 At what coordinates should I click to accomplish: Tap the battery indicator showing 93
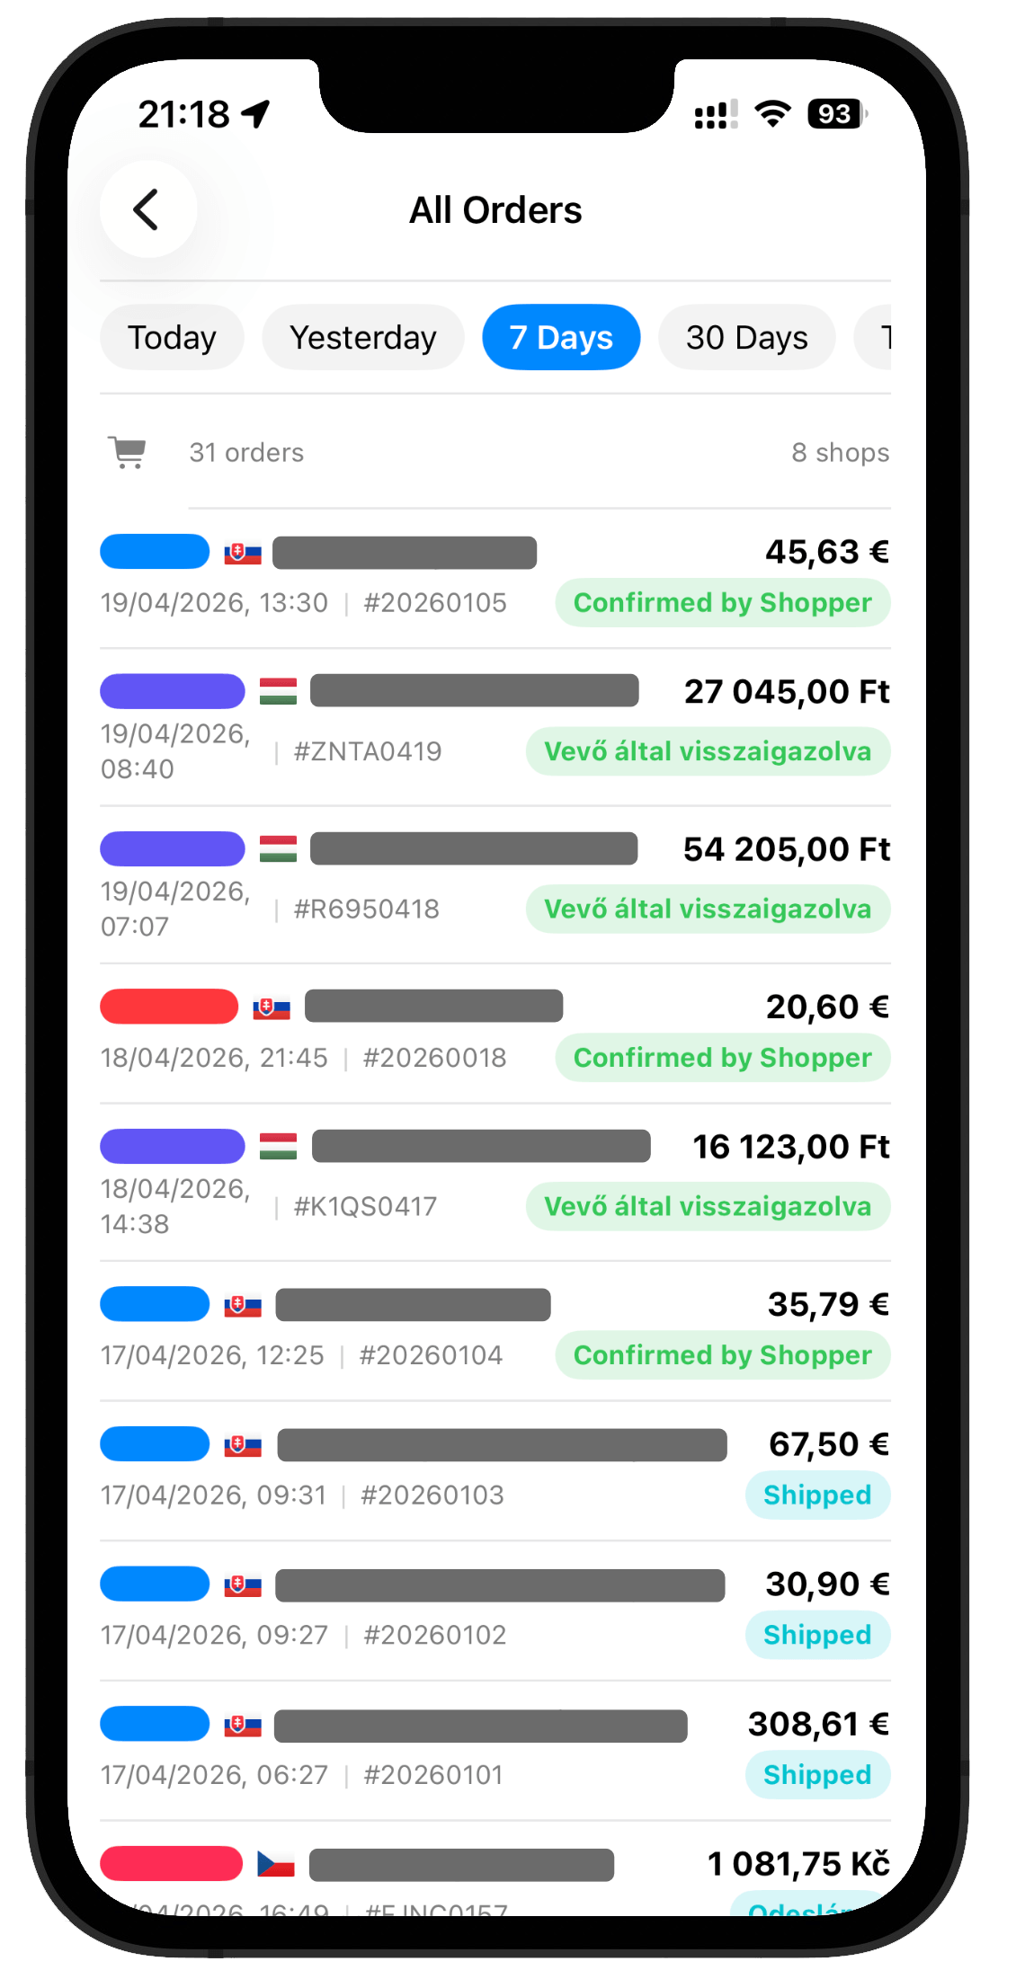pyautogui.click(x=836, y=114)
